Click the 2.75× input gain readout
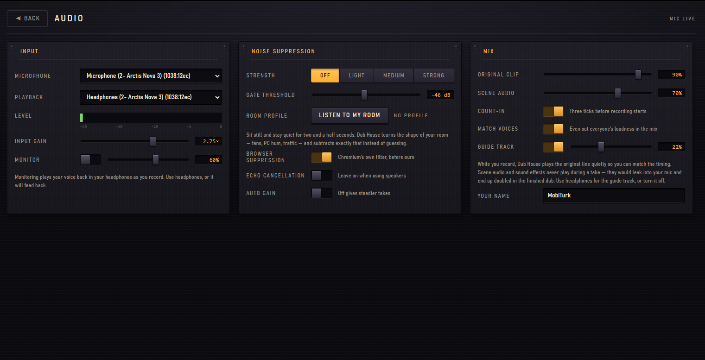705x360 pixels. [x=208, y=141]
